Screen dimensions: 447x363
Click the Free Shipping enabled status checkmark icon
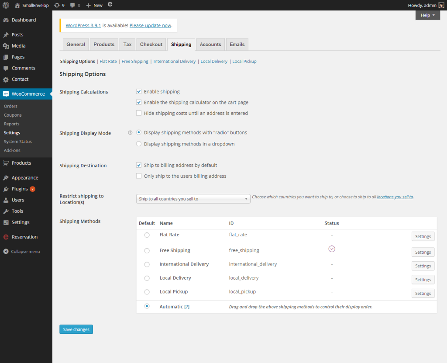[332, 249]
